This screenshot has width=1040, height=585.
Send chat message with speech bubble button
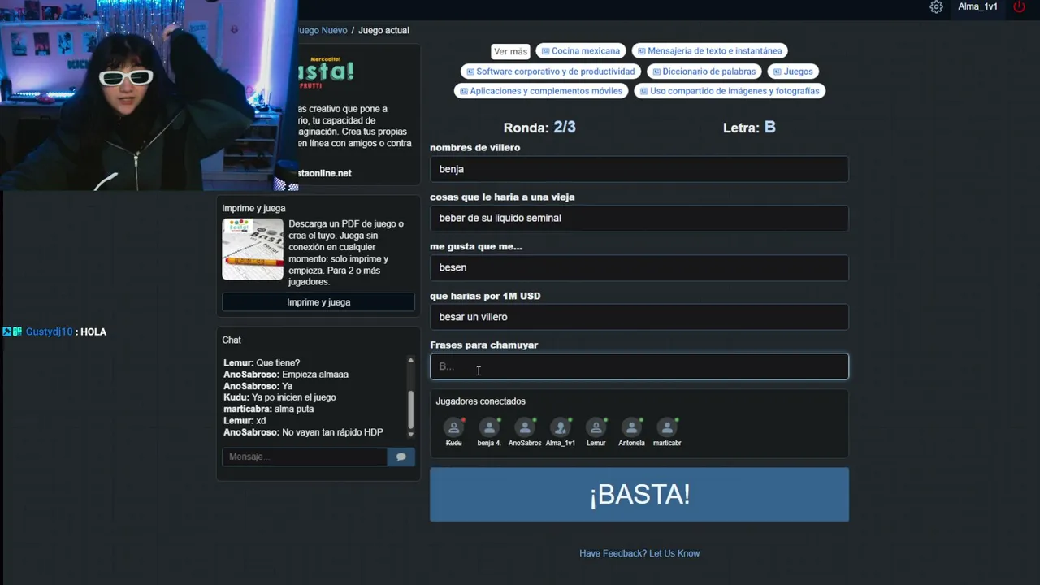[x=401, y=457]
